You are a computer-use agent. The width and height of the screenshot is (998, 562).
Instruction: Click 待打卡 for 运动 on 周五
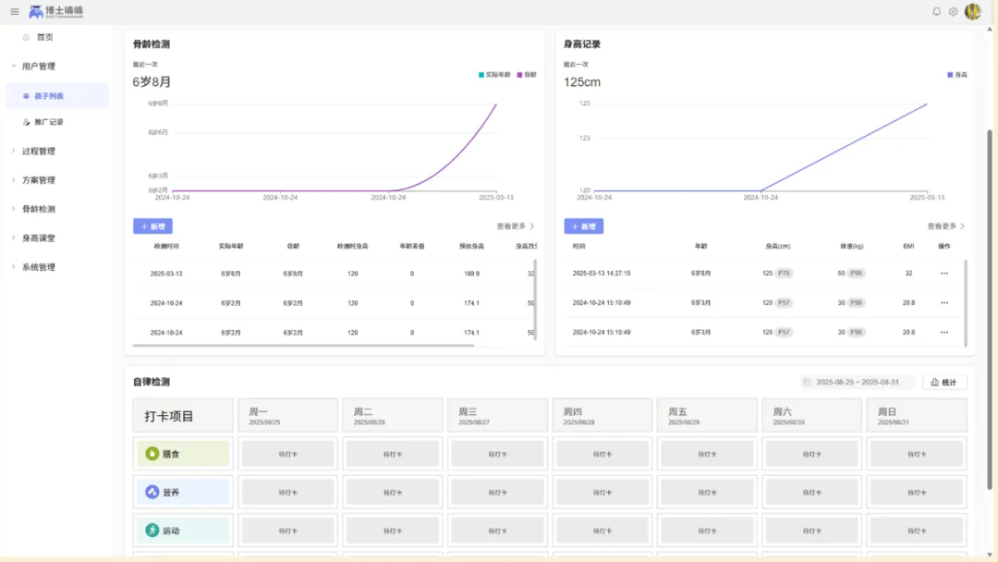[x=707, y=531]
